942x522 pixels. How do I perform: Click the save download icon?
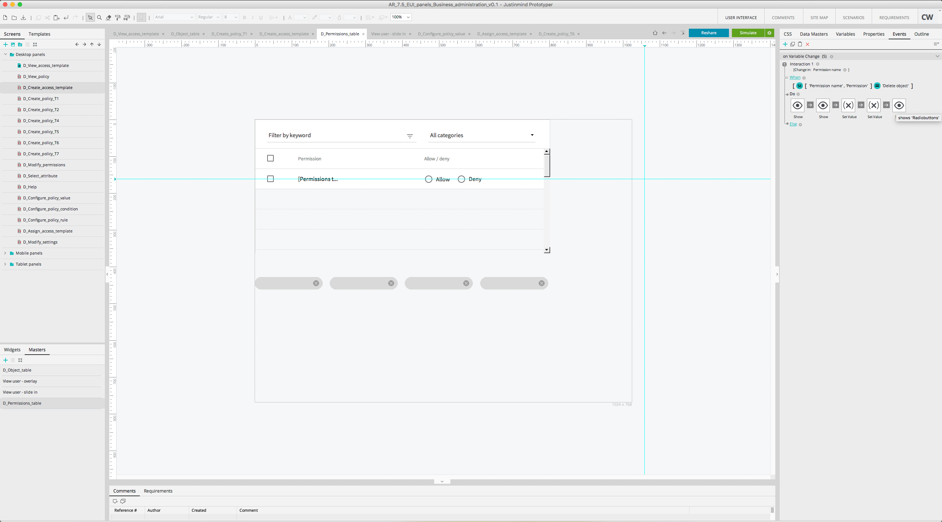pyautogui.click(x=23, y=17)
